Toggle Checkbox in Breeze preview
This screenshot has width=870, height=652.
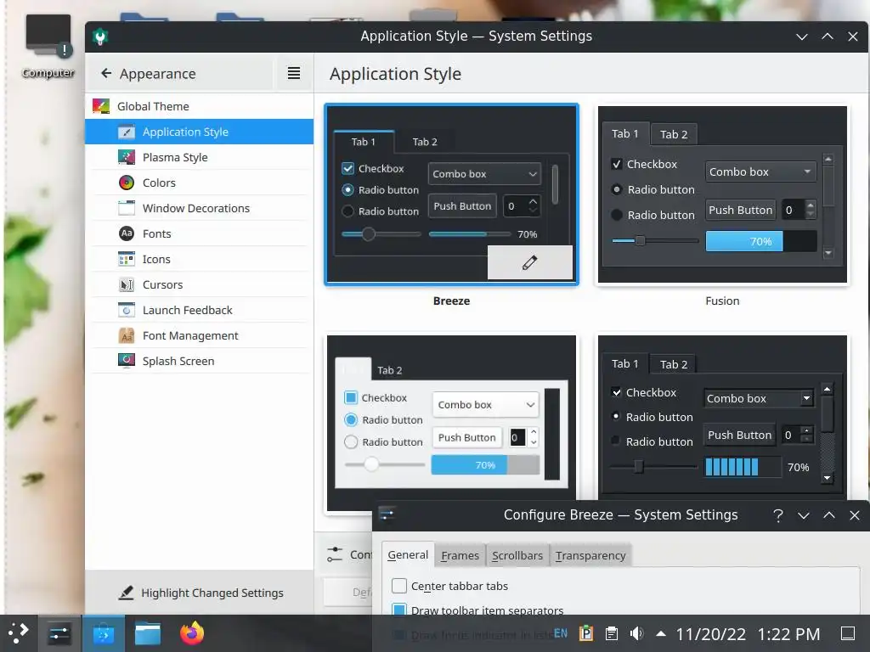click(347, 169)
